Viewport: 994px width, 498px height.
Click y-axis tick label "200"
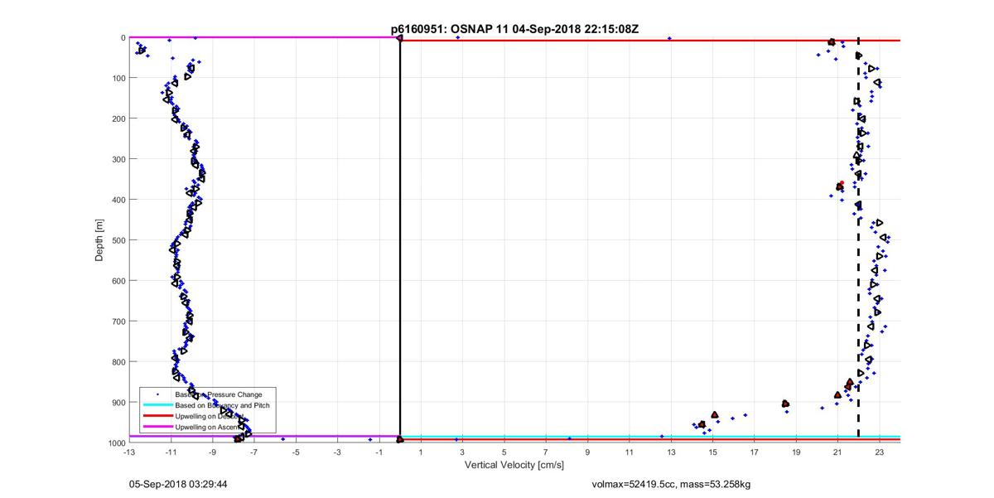point(118,119)
